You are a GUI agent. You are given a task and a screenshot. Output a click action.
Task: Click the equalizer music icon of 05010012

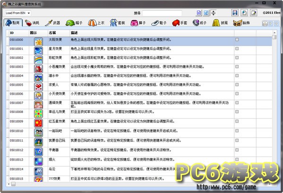[38, 152]
